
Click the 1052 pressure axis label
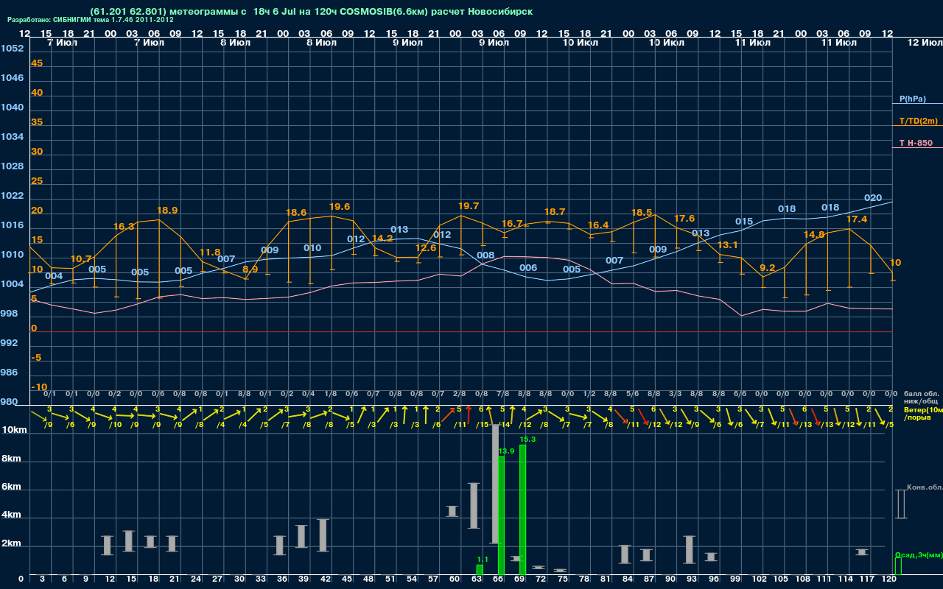pyautogui.click(x=12, y=49)
